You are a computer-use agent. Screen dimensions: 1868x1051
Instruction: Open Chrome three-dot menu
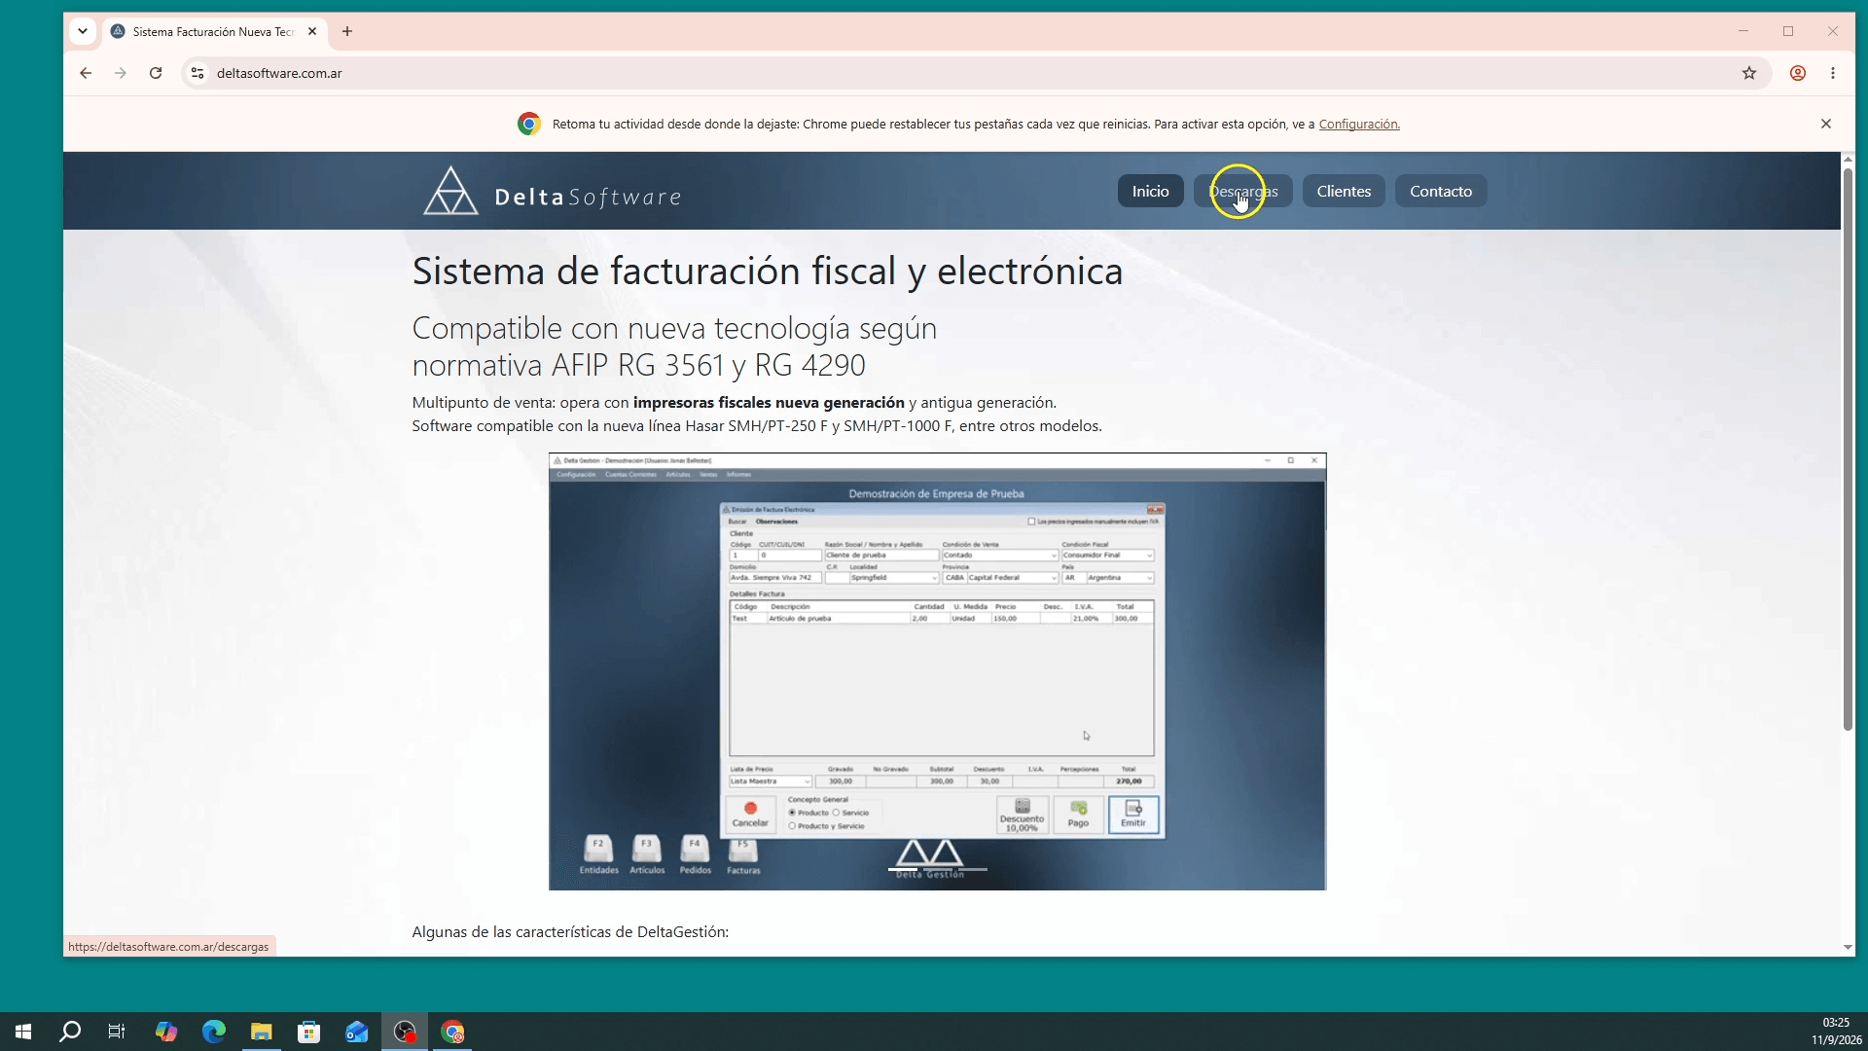click(1833, 73)
